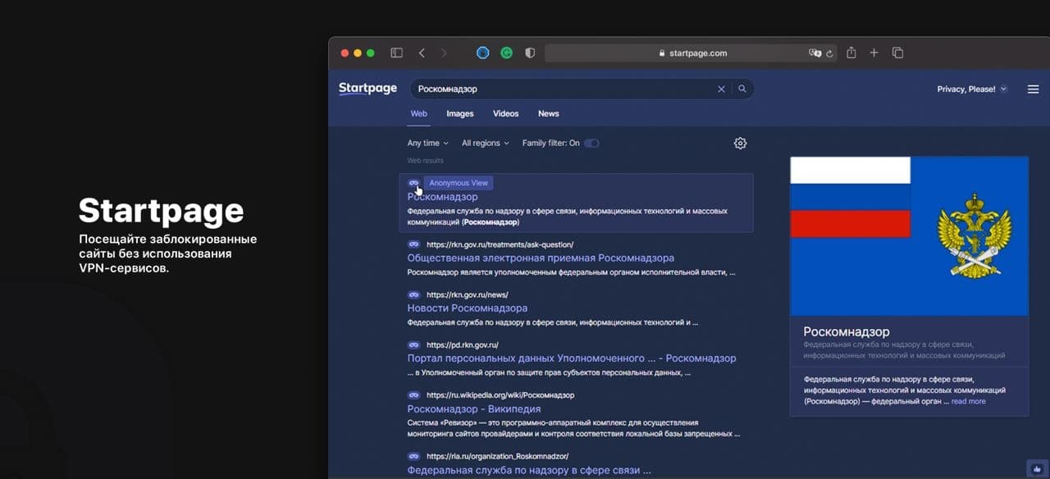Clear the search field with X icon
The image size is (1050, 479).
point(722,89)
